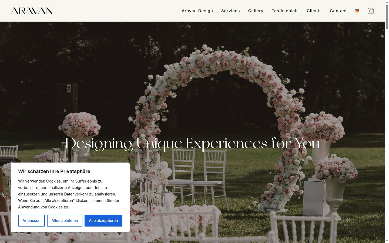Accept all cookies with Alle akzeptieren
Image resolution: width=389 pixels, height=243 pixels.
coord(103,221)
